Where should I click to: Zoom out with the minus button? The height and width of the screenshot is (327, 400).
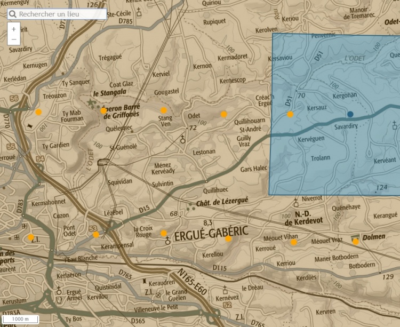click(x=13, y=39)
